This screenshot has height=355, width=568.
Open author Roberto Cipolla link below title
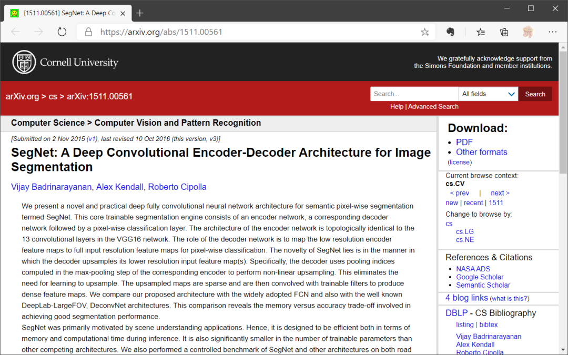[177, 187]
